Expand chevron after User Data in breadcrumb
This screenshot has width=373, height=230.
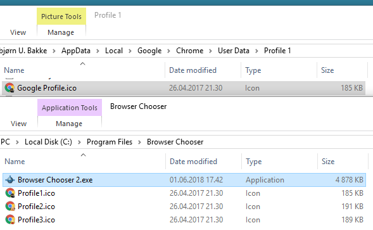(x=256, y=51)
